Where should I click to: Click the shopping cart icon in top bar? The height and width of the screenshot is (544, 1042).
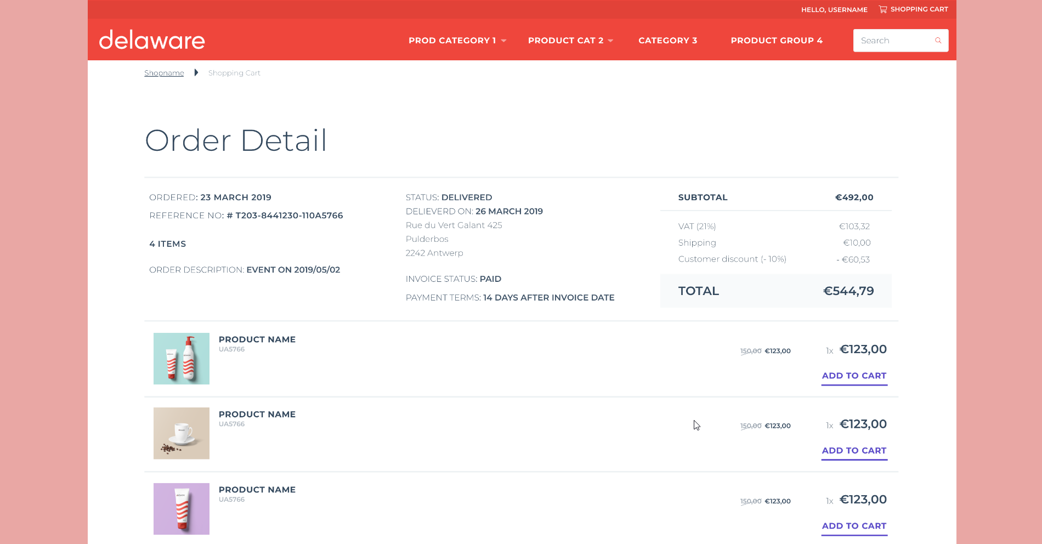pyautogui.click(x=882, y=9)
